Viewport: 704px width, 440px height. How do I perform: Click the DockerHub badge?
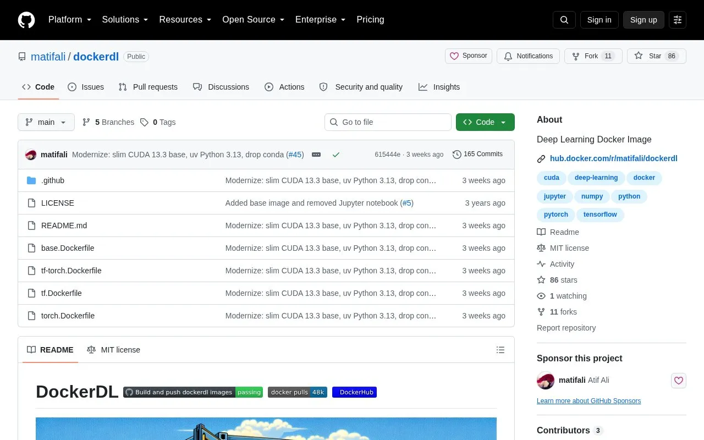click(354, 392)
